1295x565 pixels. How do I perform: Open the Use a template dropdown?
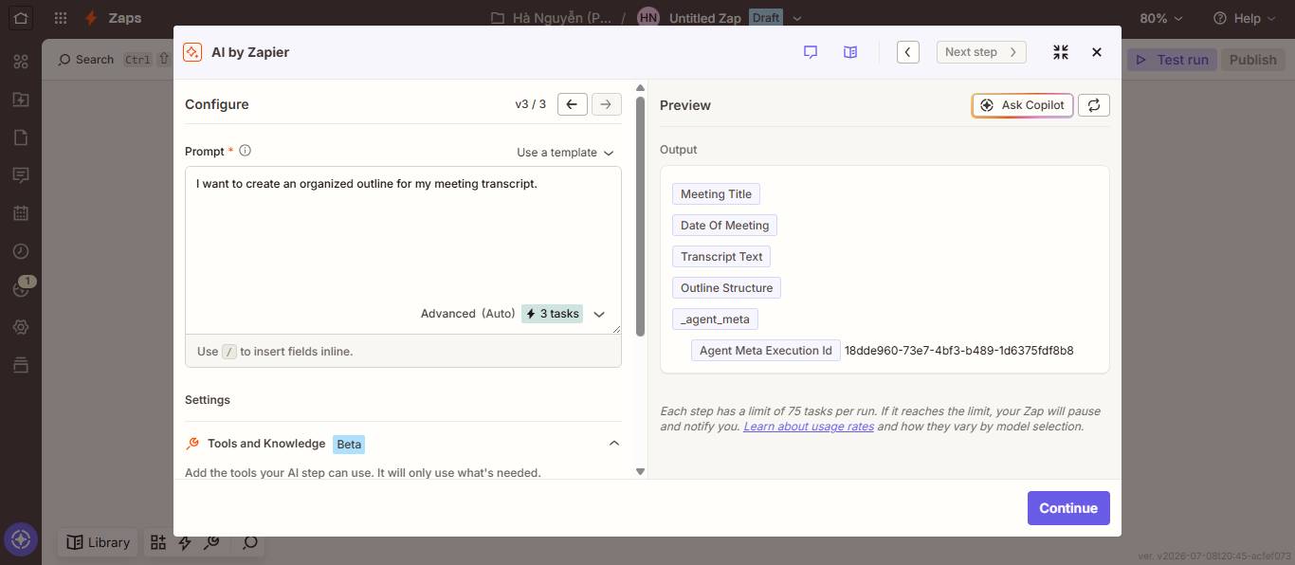565,153
